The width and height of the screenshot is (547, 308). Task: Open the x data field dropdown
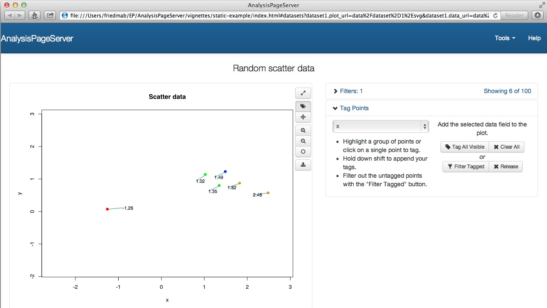click(380, 126)
